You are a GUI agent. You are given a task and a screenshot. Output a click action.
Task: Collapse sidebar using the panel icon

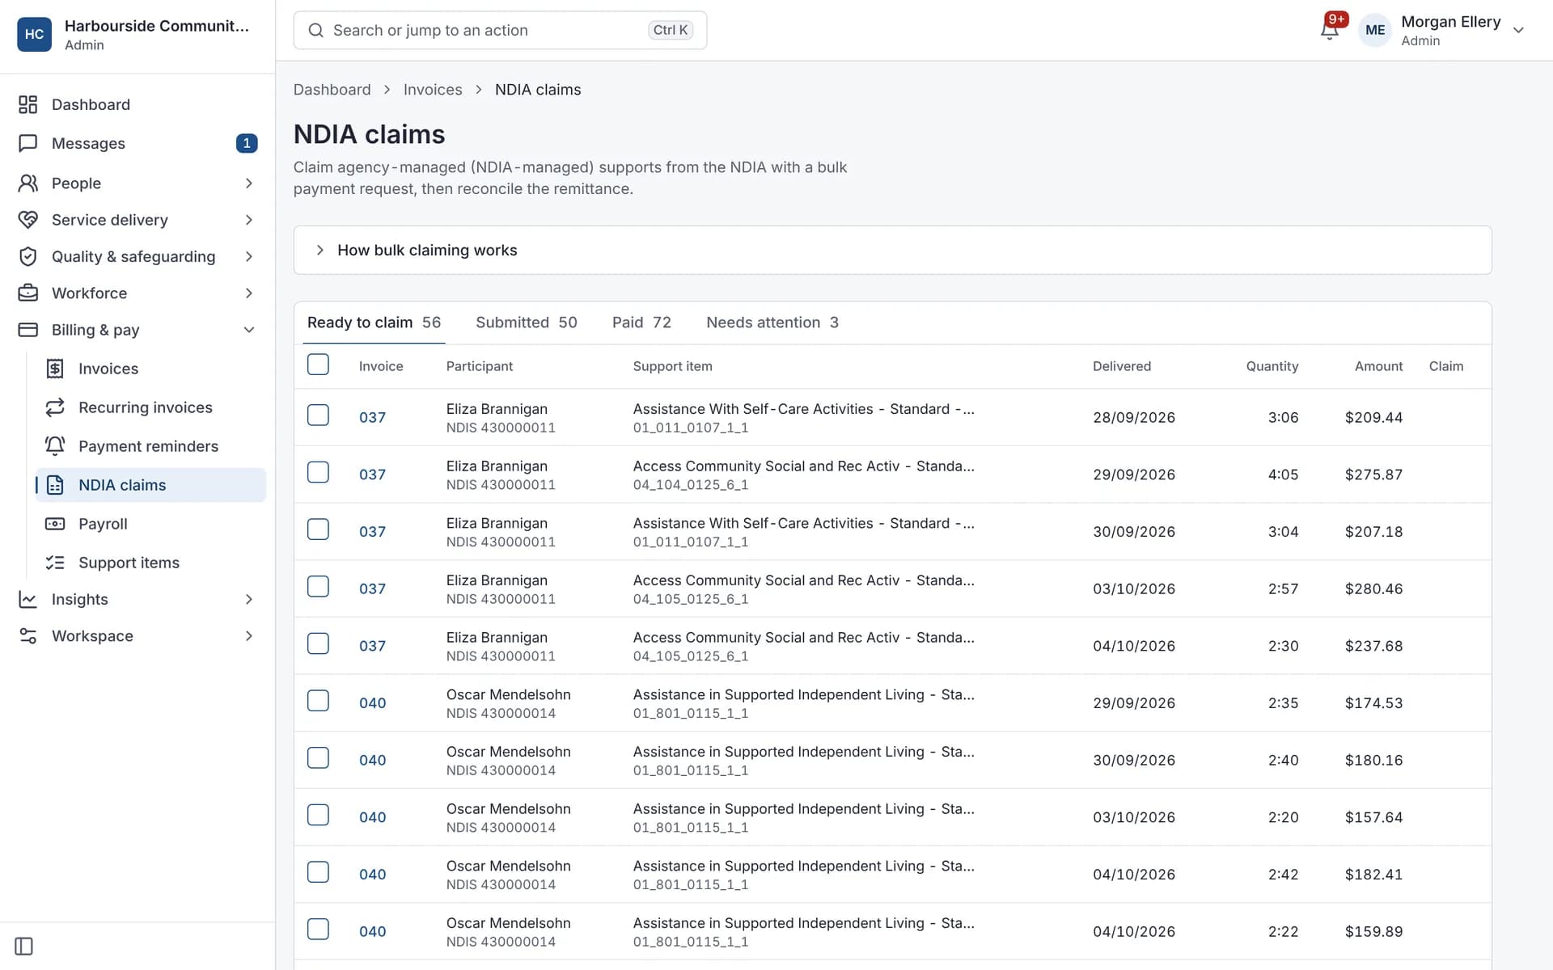[24, 946]
